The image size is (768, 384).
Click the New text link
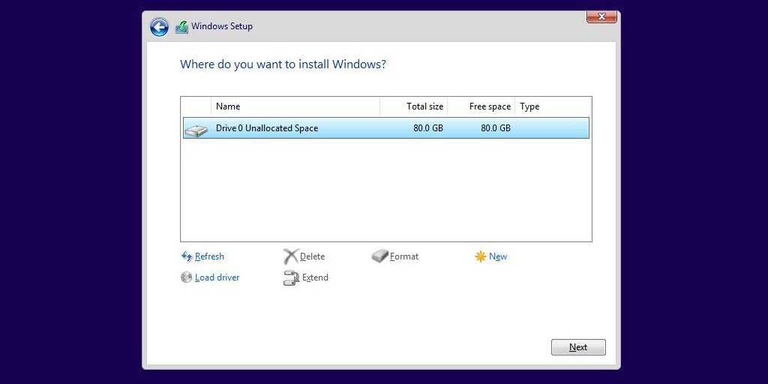(x=498, y=256)
